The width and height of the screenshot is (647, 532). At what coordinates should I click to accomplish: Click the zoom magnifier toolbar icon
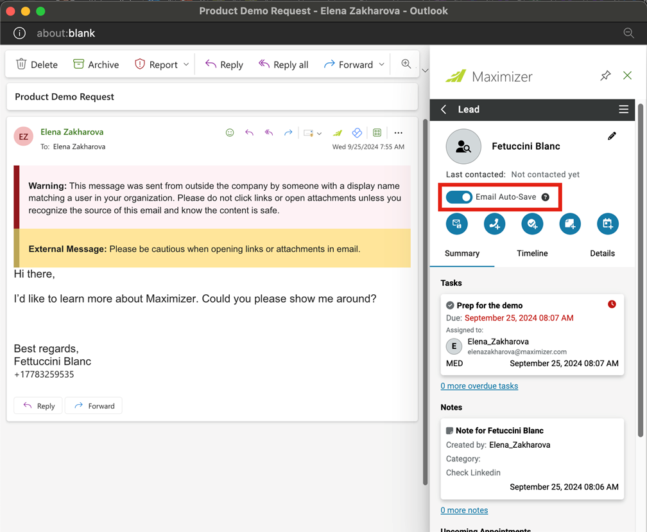(406, 64)
